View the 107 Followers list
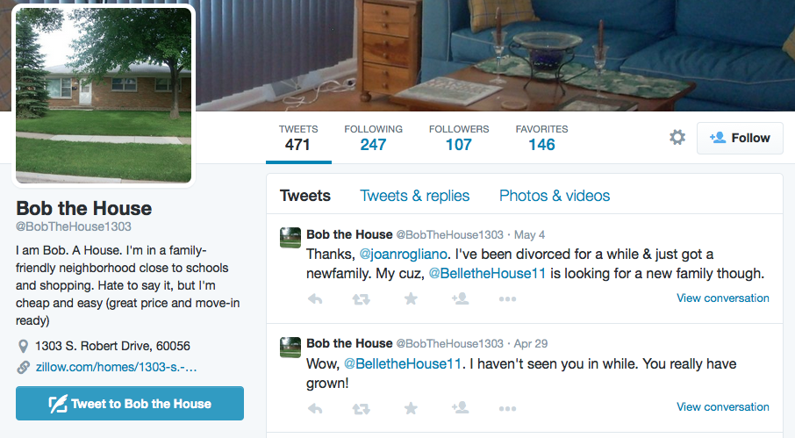Viewport: 795px width, 438px height. click(459, 138)
